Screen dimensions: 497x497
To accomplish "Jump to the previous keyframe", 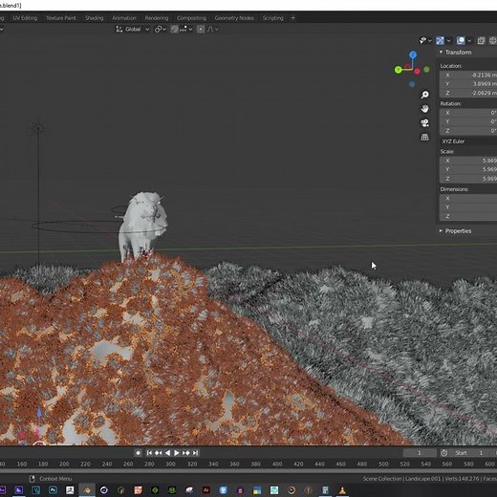I will [x=158, y=453].
